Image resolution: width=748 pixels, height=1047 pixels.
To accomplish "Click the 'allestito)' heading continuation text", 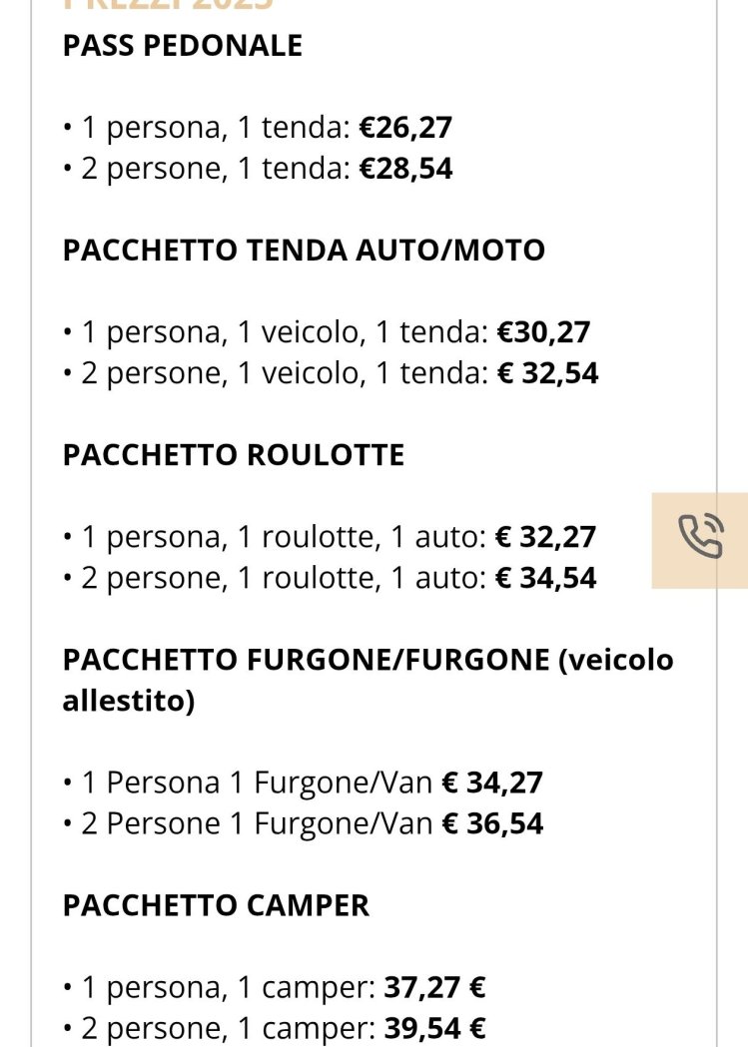I will tap(128, 701).
